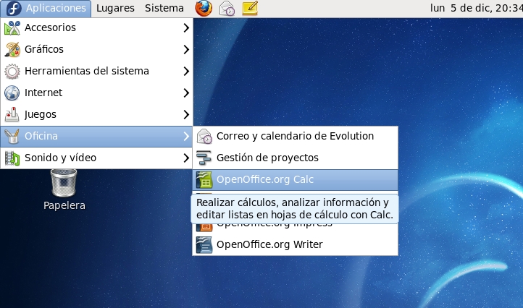
Task: Click the Accesorios scissors icon
Action: [12, 28]
